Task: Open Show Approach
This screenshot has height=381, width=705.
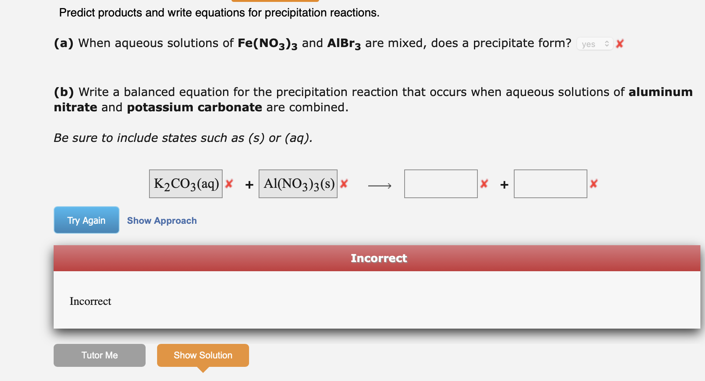Action: click(x=161, y=220)
